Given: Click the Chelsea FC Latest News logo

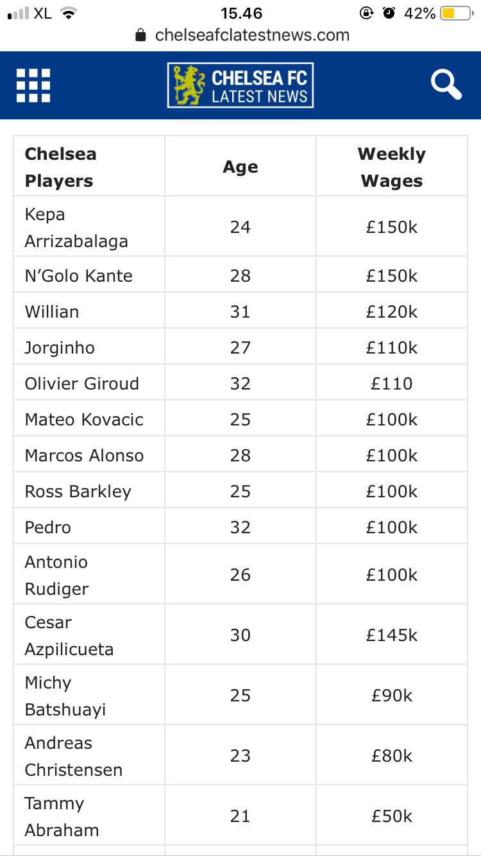Looking at the screenshot, I should 240,85.
